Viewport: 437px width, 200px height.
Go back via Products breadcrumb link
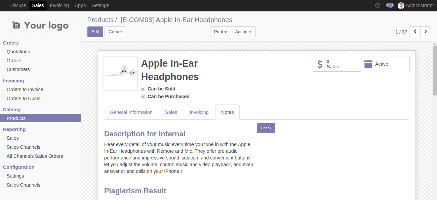(100, 20)
